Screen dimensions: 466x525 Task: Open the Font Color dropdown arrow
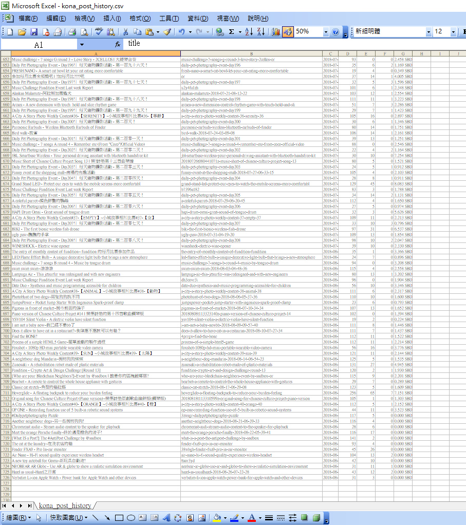tap(260, 518)
